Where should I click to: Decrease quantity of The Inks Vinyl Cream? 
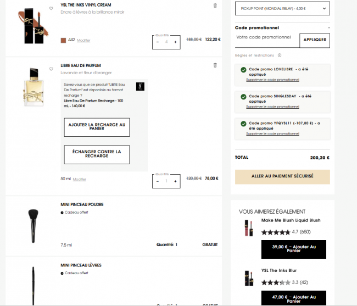point(158,42)
